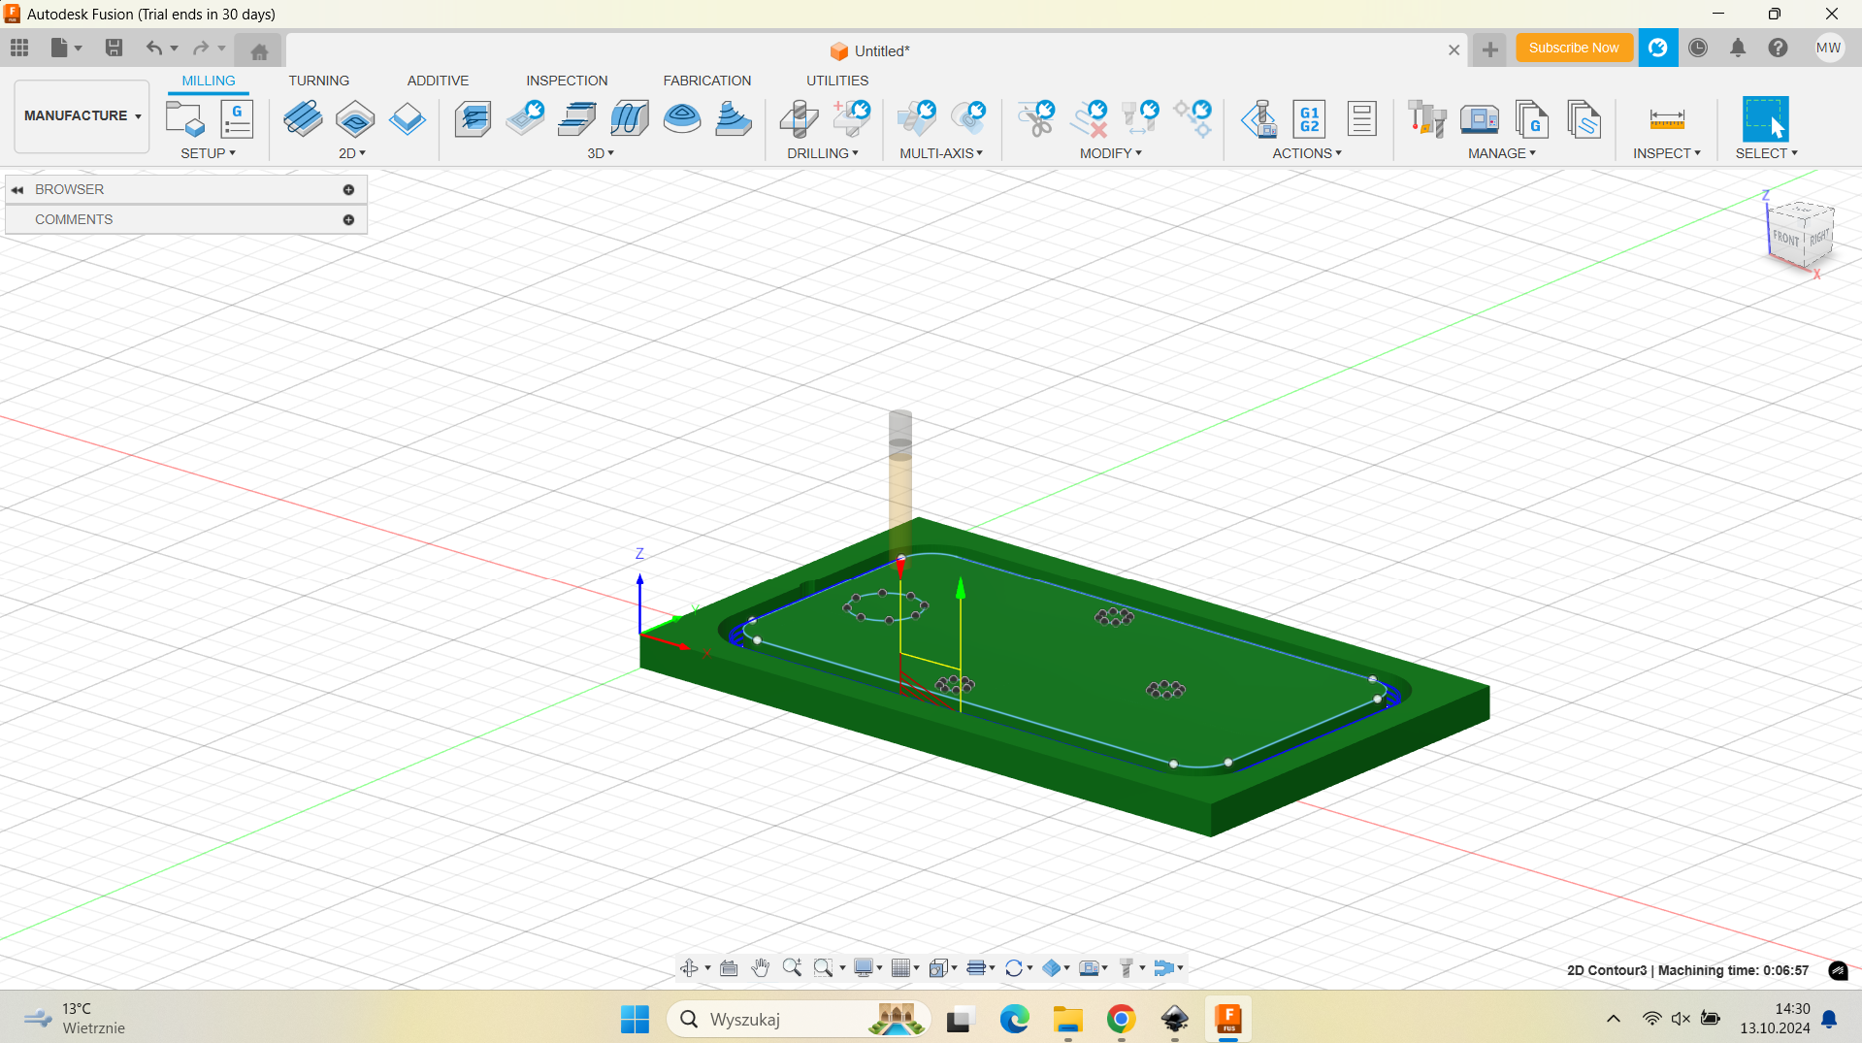Click the Hole Recognition icon
This screenshot has height=1043, width=1862.
[x=851, y=119]
